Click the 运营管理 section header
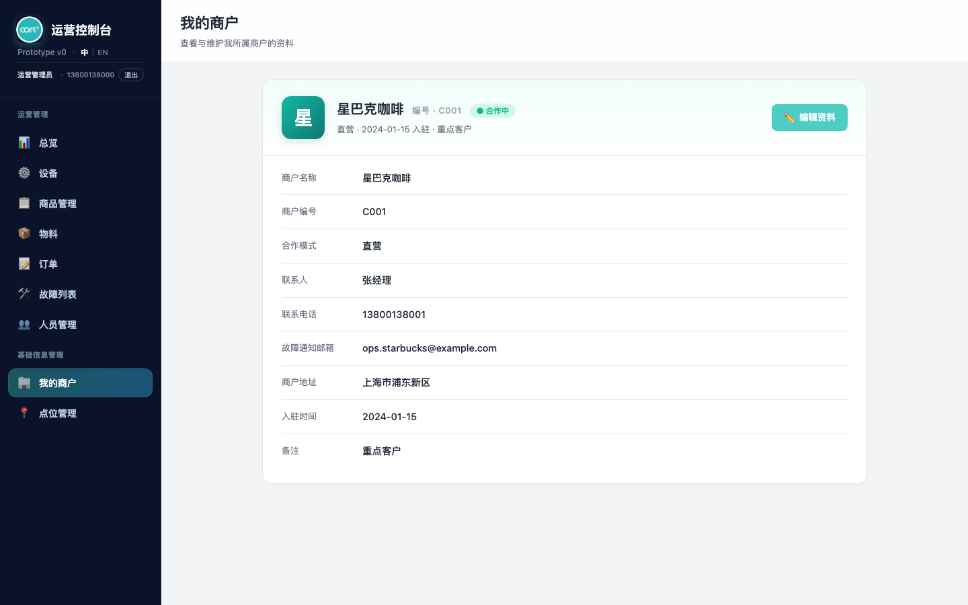Viewport: 968px width, 605px height. point(33,114)
